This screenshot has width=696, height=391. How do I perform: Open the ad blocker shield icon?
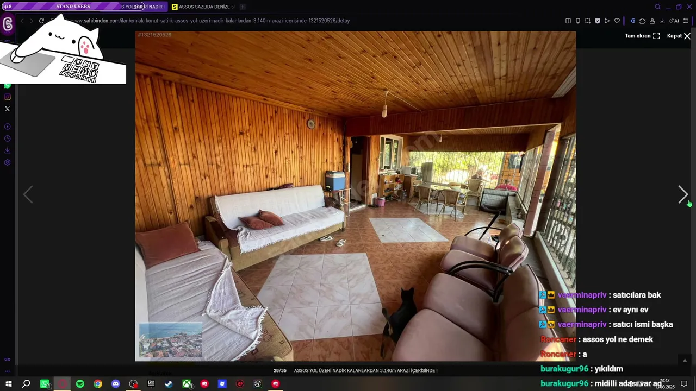tap(598, 21)
